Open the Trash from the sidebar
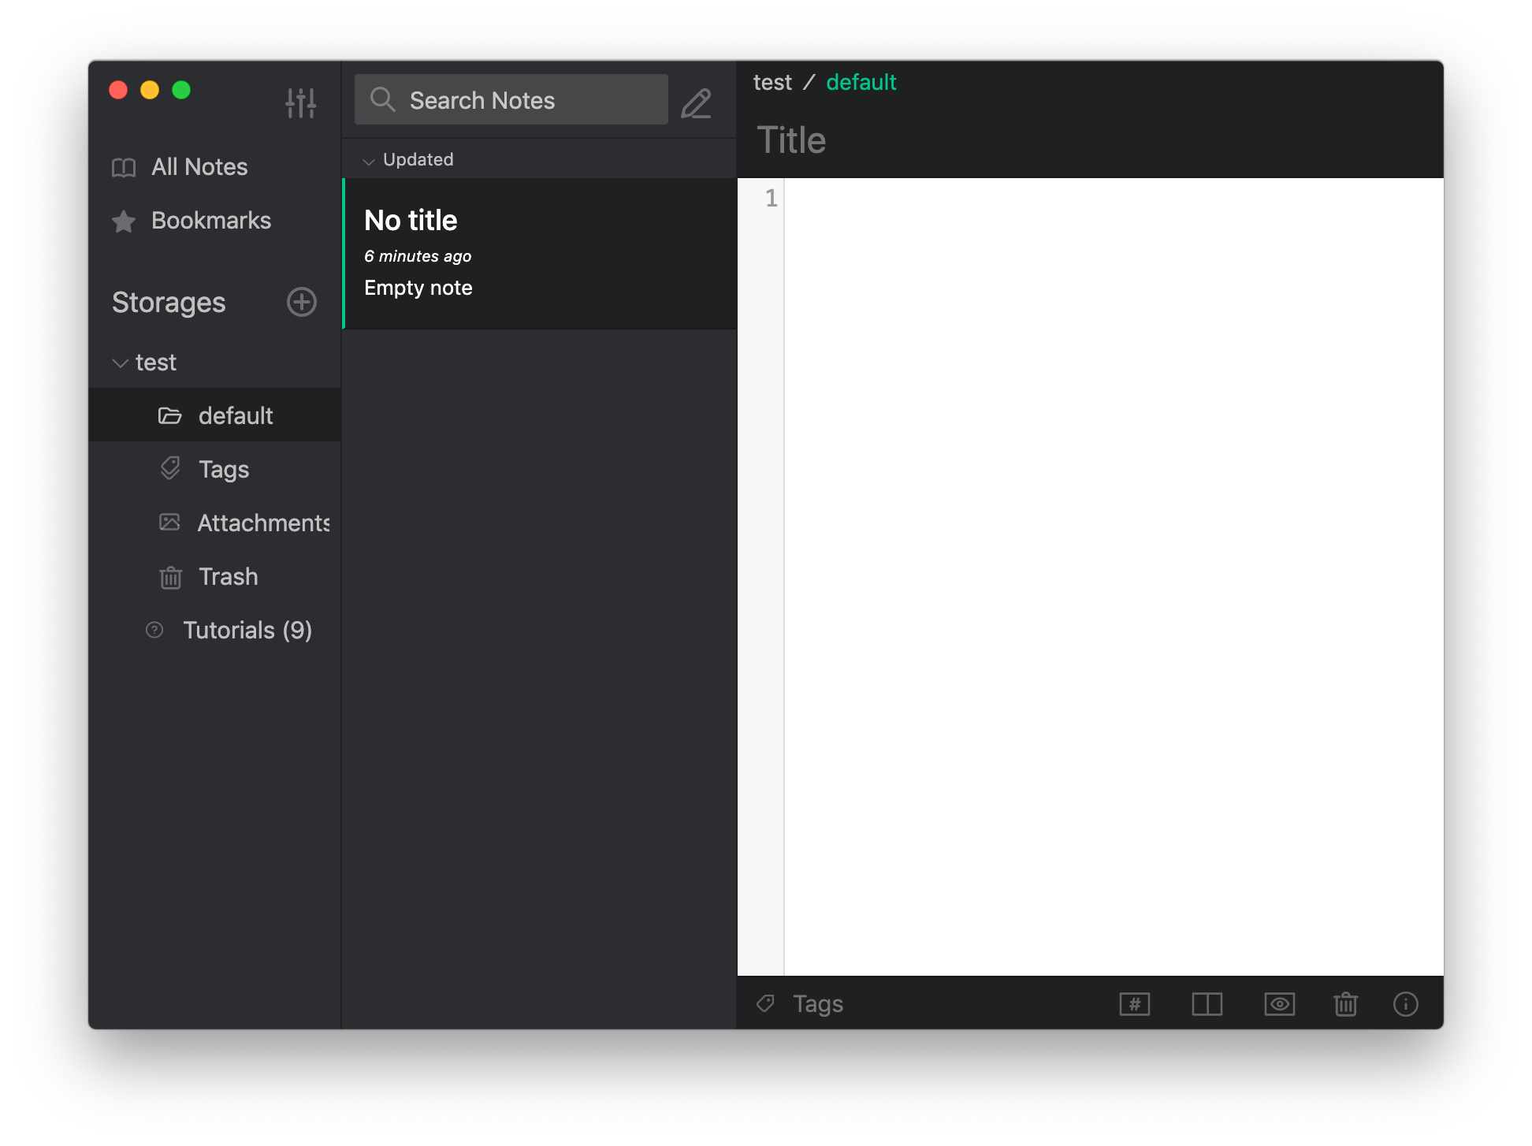The image size is (1532, 1146). pos(227,576)
